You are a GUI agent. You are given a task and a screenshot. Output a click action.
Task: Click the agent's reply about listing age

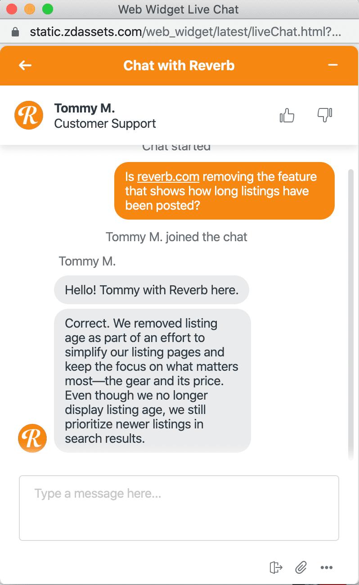coord(152,381)
